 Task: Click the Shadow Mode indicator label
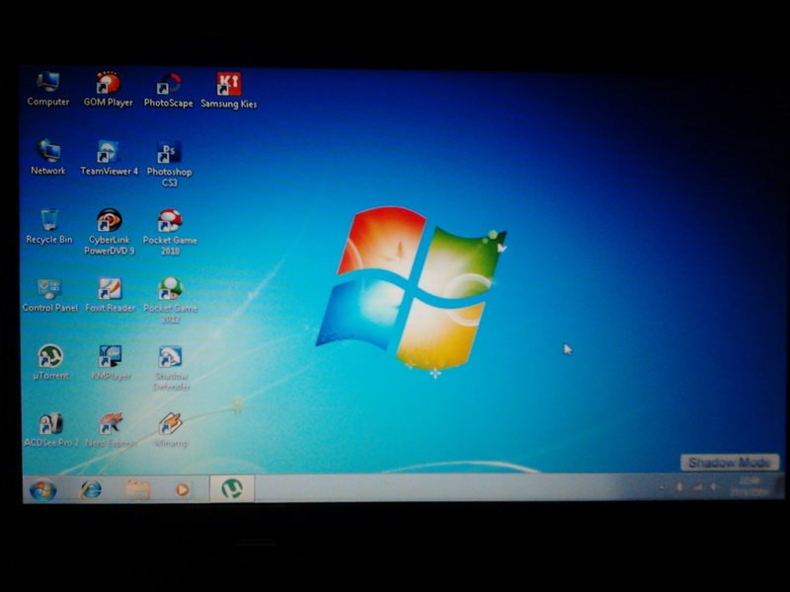(730, 462)
